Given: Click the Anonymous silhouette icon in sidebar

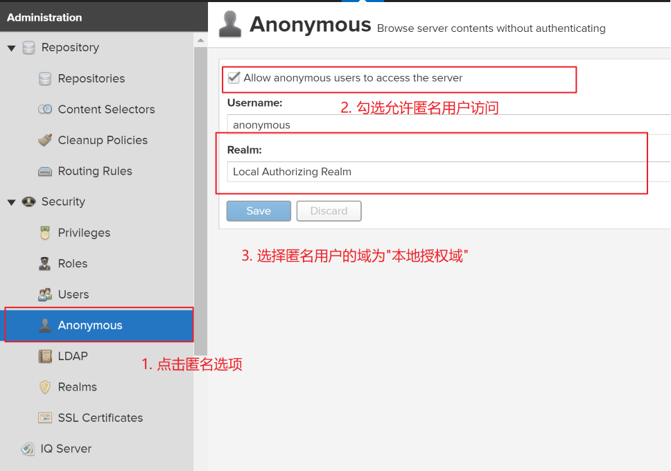Looking at the screenshot, I should pos(45,325).
